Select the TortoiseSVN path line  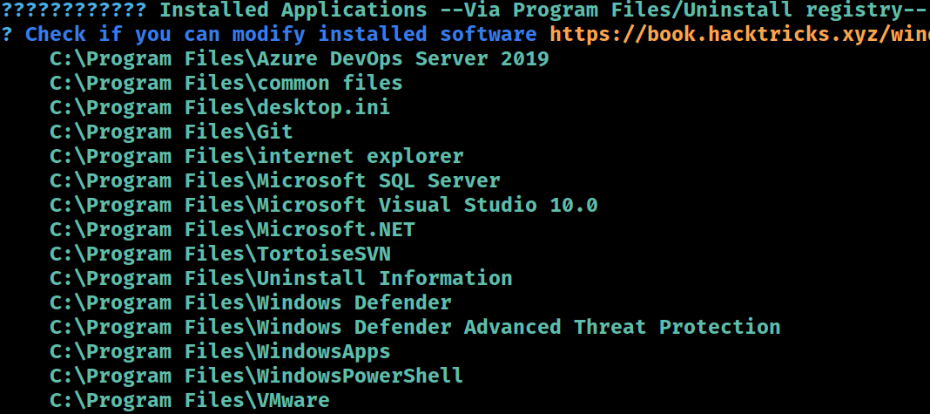(x=220, y=255)
